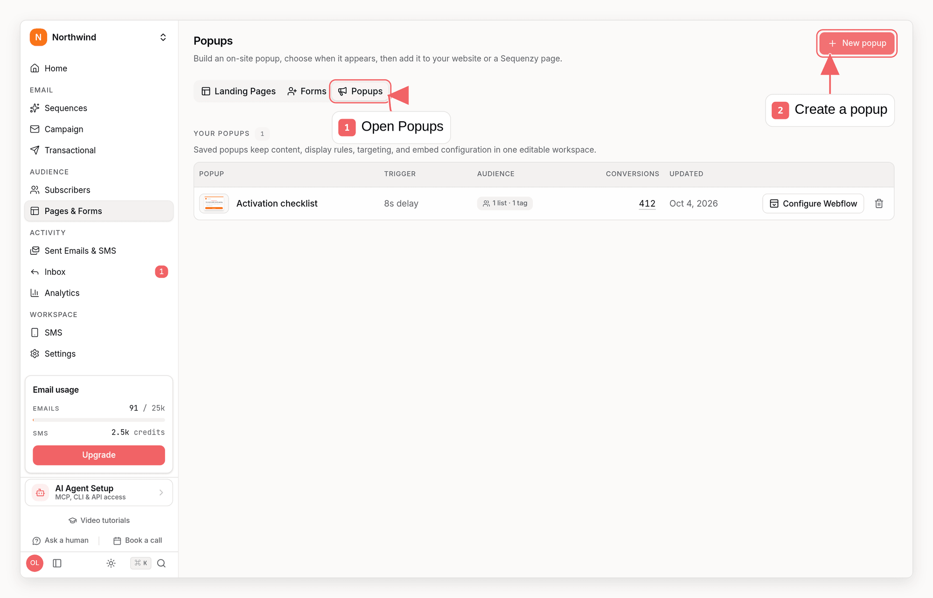
Task: Click the 1 list · 1 tag audience badge
Action: pyautogui.click(x=505, y=203)
